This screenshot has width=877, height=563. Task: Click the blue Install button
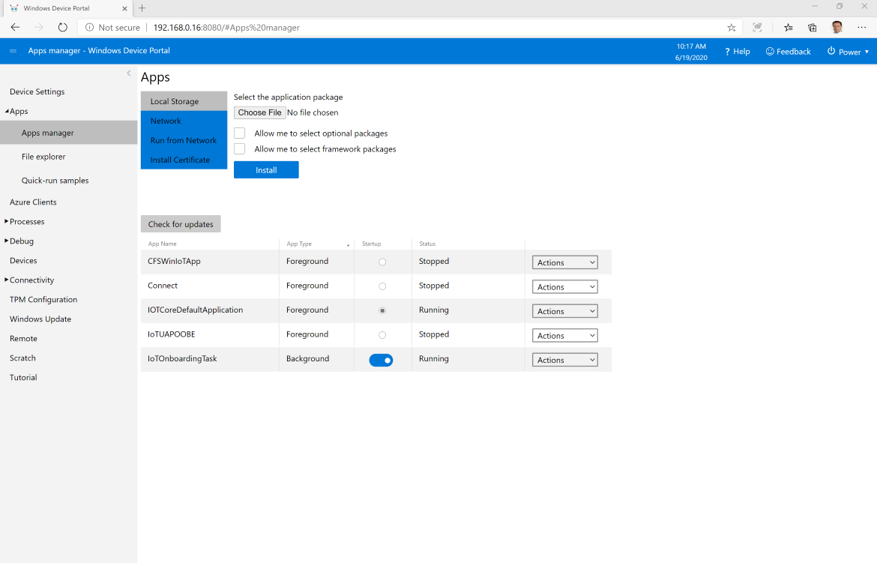(266, 170)
